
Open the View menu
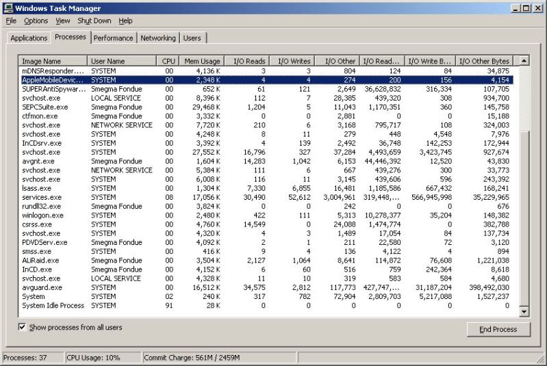(63, 21)
